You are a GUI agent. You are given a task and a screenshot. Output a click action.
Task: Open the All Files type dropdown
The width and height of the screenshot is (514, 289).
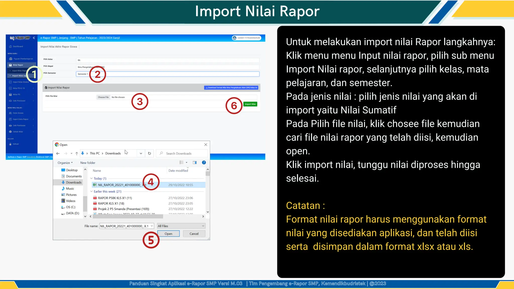pos(181,226)
